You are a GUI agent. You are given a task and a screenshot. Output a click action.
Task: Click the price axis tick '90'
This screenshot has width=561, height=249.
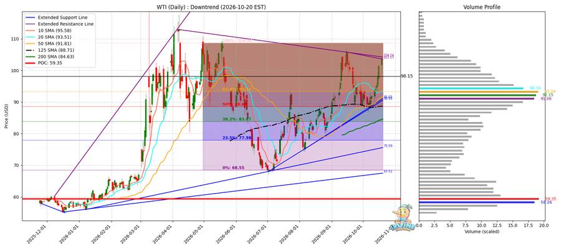pos(17,102)
